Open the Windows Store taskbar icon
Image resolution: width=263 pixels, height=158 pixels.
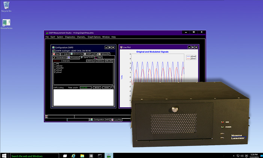tap(91, 155)
